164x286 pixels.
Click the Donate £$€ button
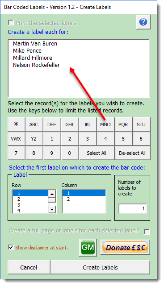[x=125, y=248]
